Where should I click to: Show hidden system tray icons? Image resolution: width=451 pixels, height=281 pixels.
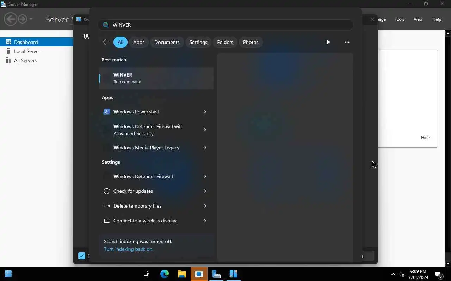point(393,274)
